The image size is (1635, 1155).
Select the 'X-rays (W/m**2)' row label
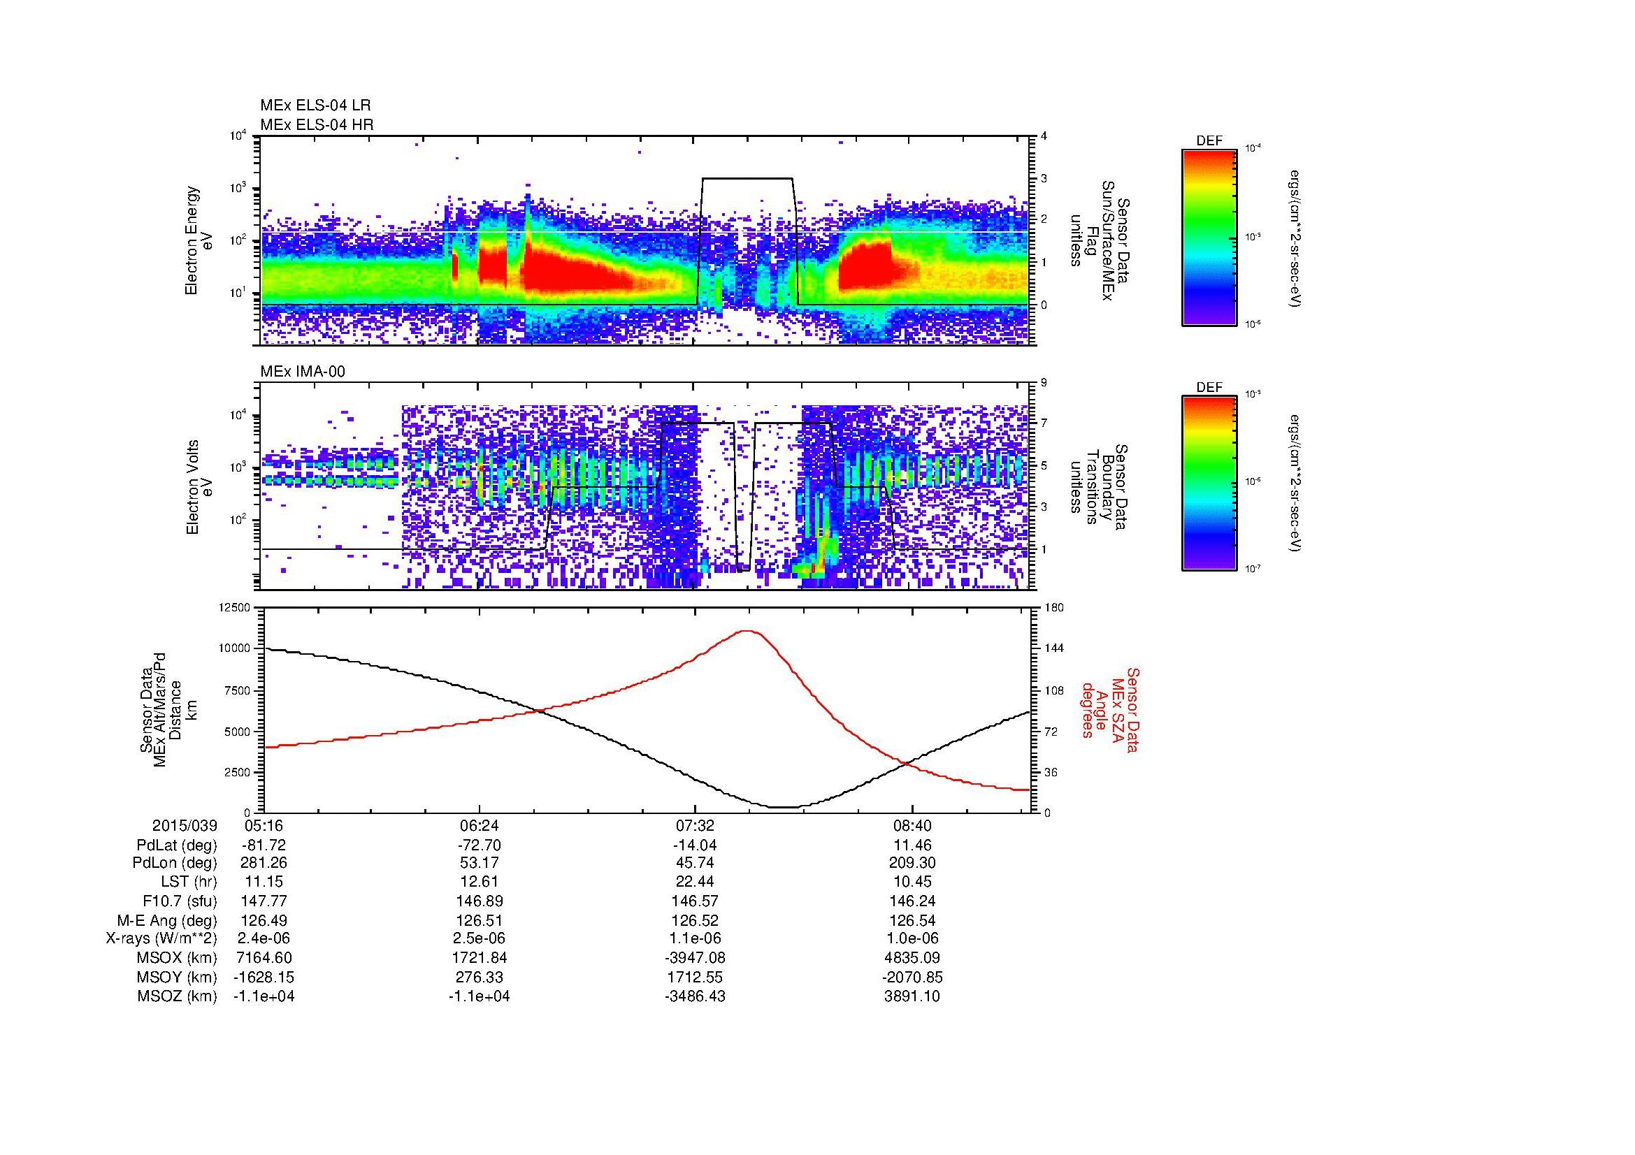point(161,938)
